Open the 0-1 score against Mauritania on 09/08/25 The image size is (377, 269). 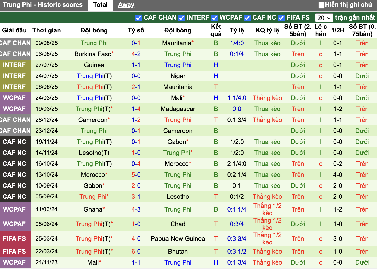click(x=136, y=43)
